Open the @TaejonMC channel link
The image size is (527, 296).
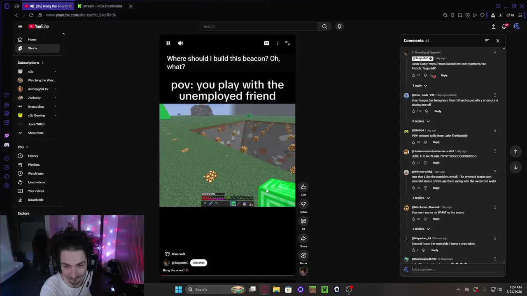[180, 263]
